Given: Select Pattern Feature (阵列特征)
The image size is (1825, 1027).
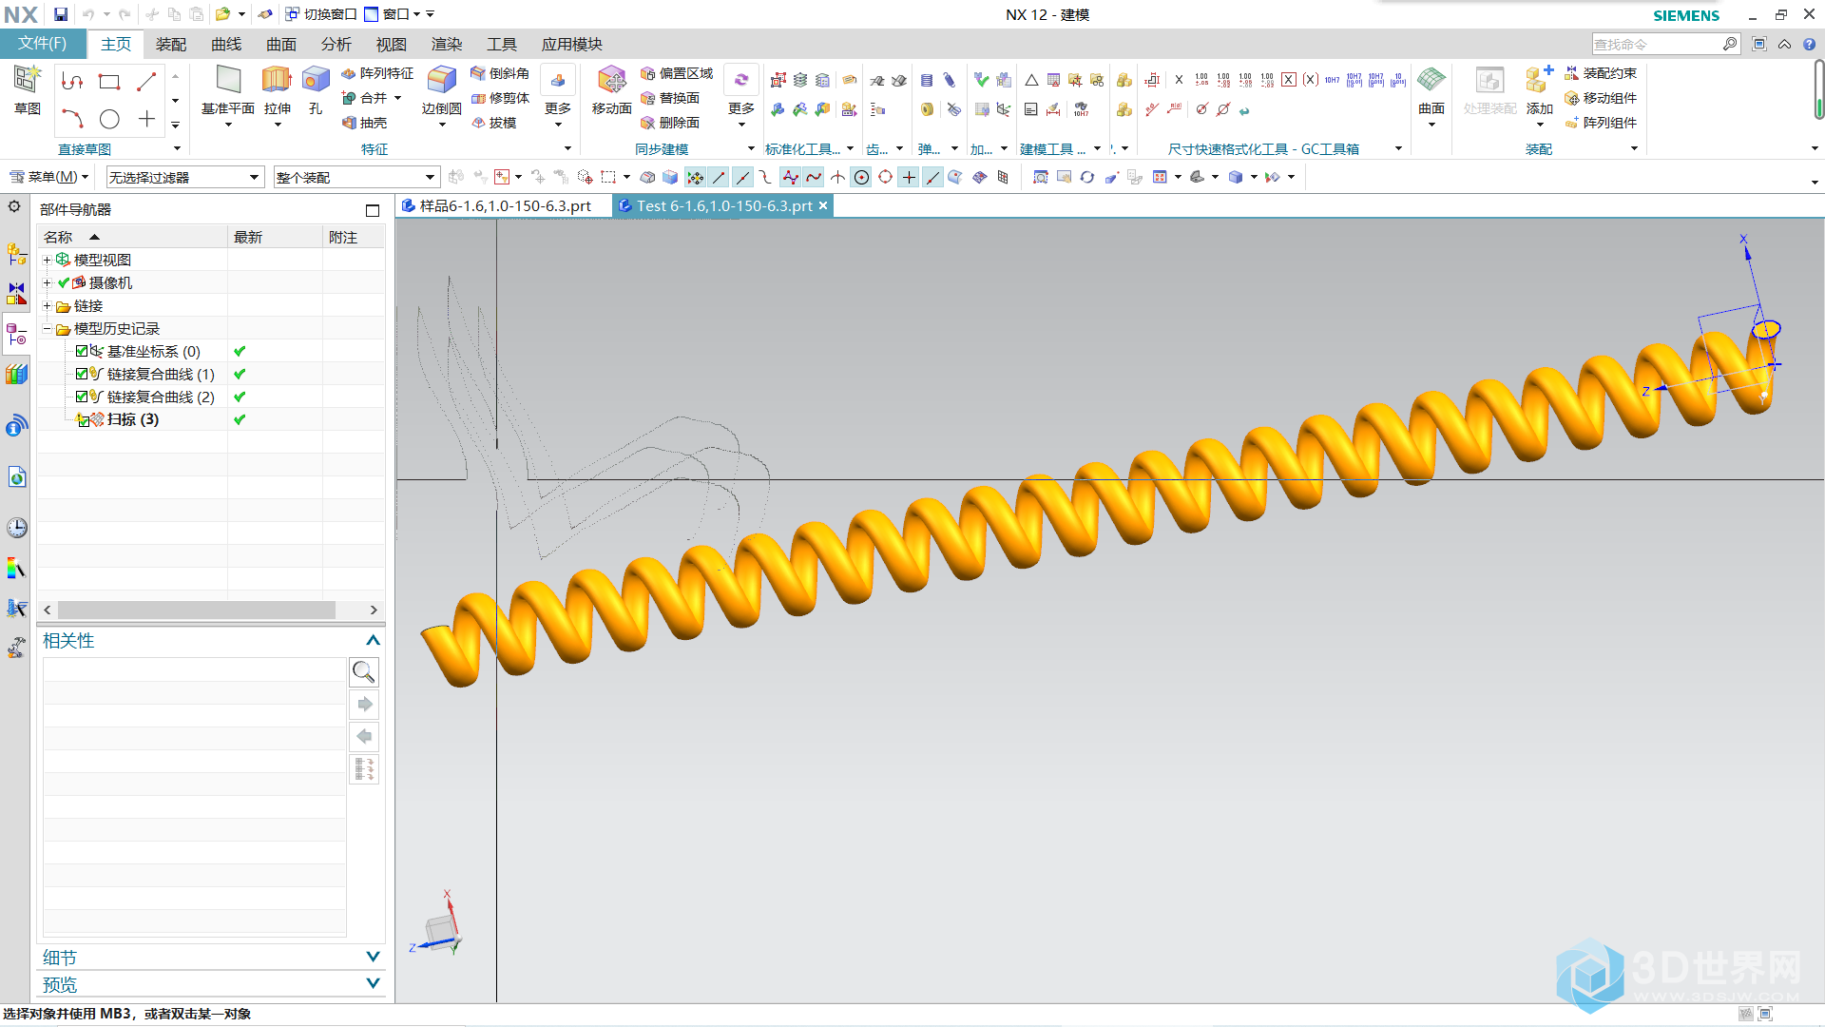Looking at the screenshot, I should click(x=377, y=73).
